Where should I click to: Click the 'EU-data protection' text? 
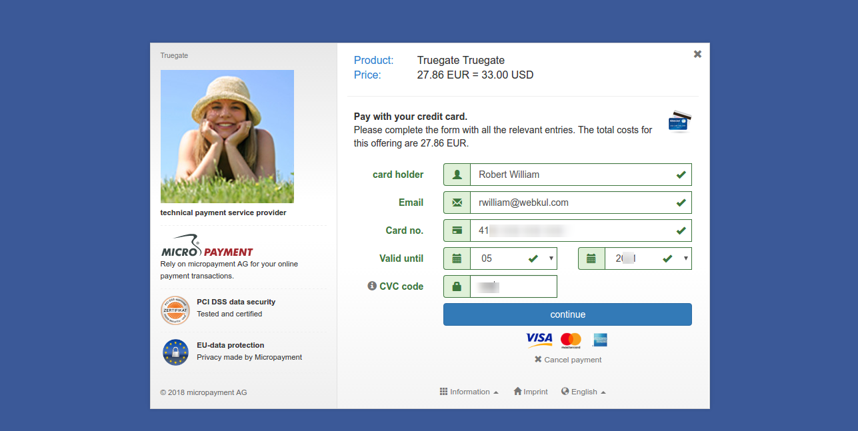click(231, 345)
